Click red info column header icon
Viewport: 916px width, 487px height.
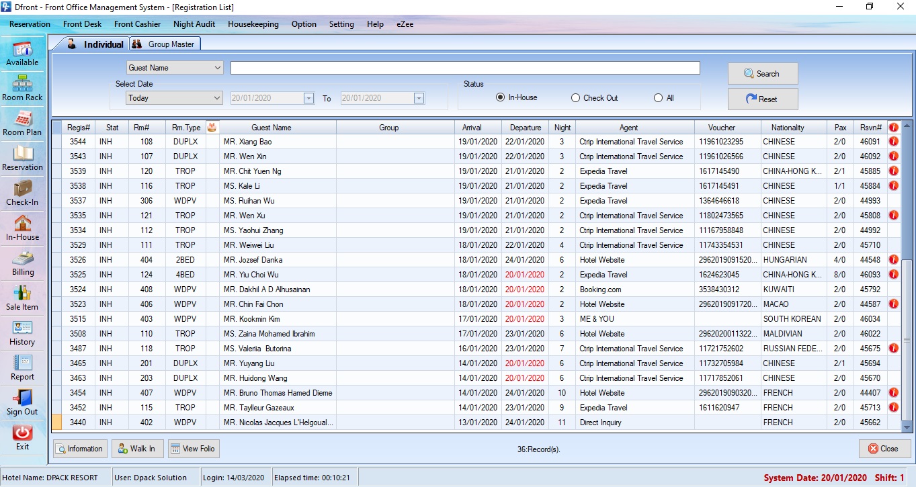(x=894, y=127)
